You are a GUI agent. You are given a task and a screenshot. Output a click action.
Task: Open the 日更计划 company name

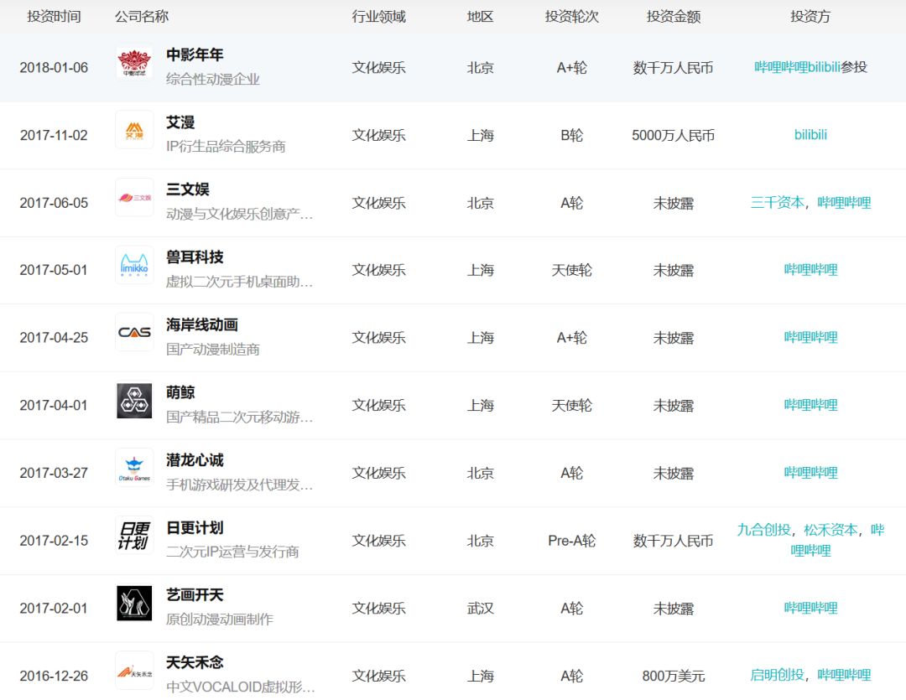coord(195,527)
